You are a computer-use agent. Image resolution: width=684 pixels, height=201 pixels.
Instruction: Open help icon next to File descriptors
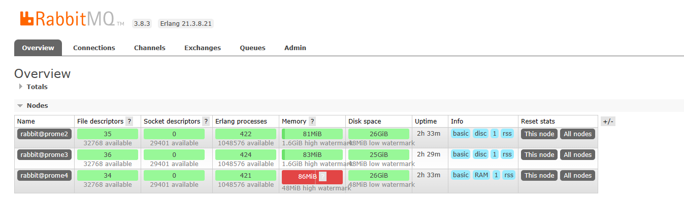pos(129,122)
